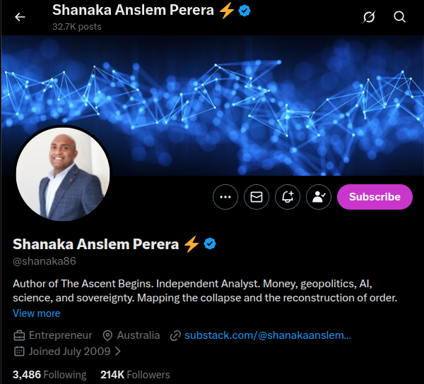424x384 pixels.
Task: Click the purple Subscribe button
Action: click(x=375, y=197)
